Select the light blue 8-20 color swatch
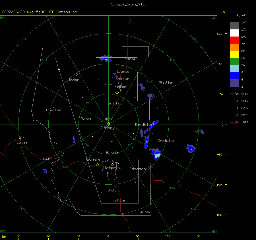 pyautogui.click(x=234, y=69)
